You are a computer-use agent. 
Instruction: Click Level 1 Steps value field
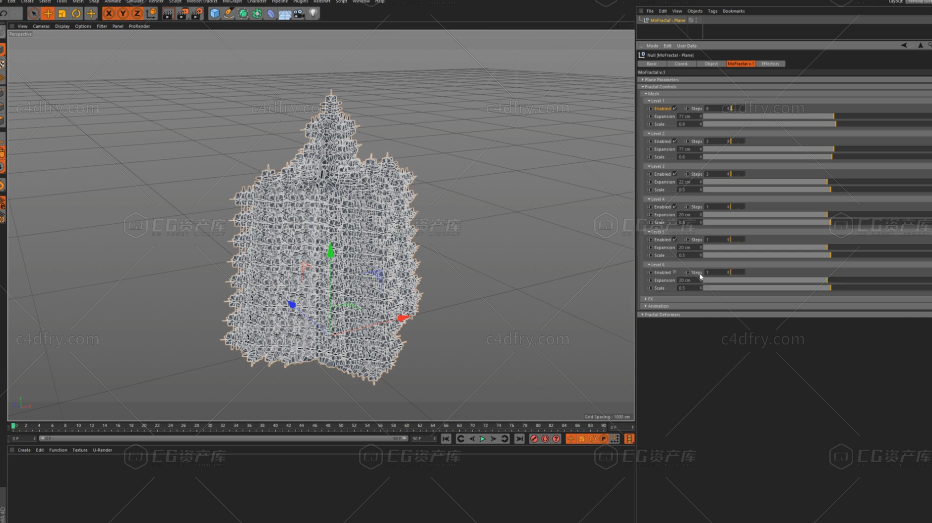716,108
